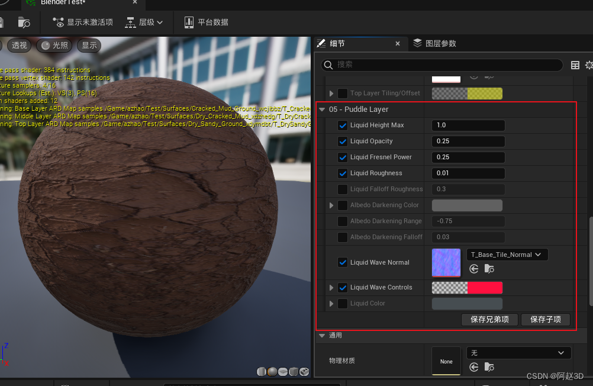The width and height of the screenshot is (593, 386).
Task: Uncheck Liquid Opacity checkbox
Action: pyautogui.click(x=343, y=141)
